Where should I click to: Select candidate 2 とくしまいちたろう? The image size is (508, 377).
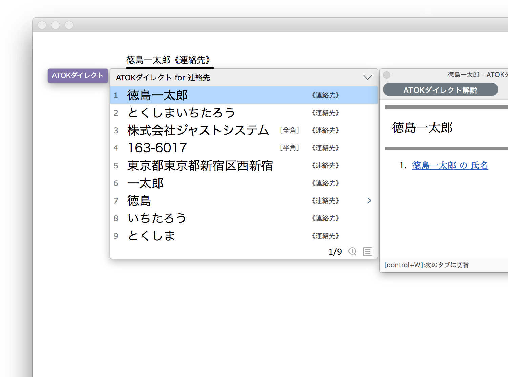pyautogui.click(x=244, y=113)
